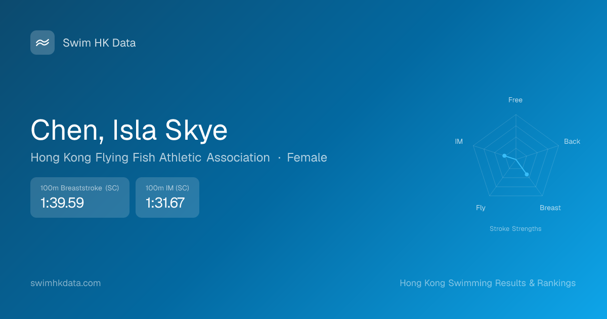
Task: Select the swimmer name Chen, Isla Skye
Action: click(129, 130)
